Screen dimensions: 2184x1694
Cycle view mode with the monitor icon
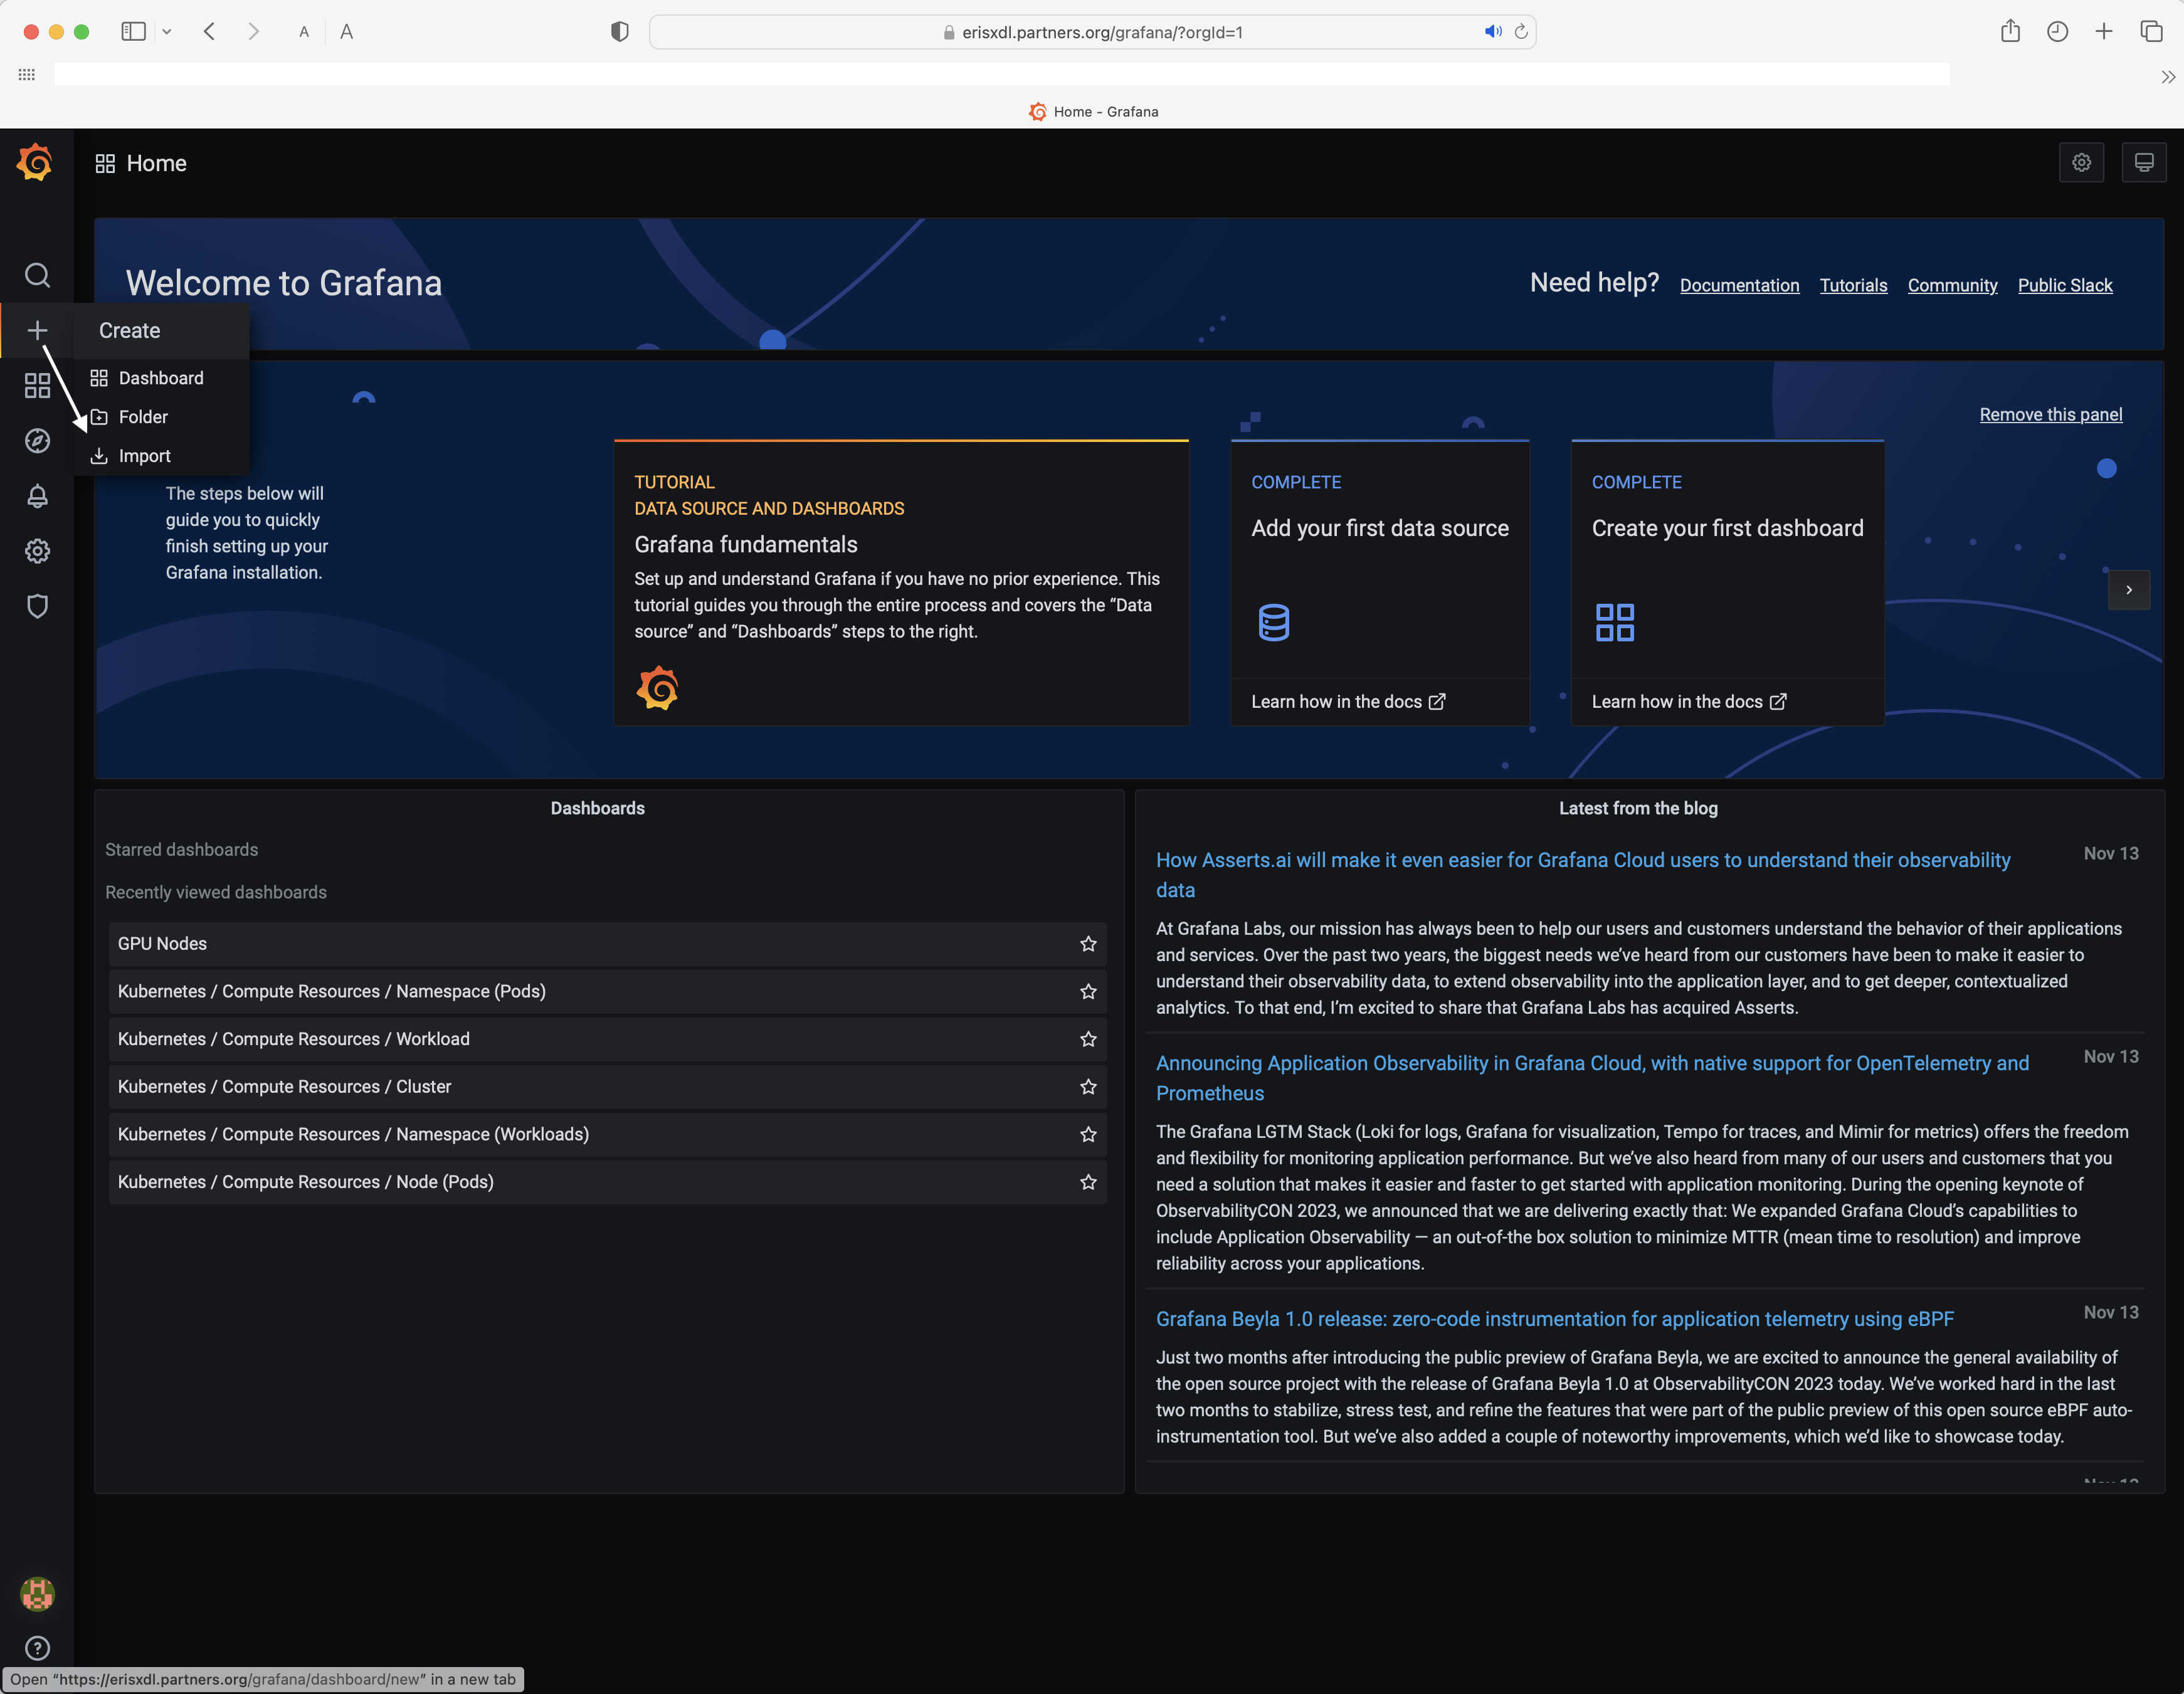[x=2144, y=162]
